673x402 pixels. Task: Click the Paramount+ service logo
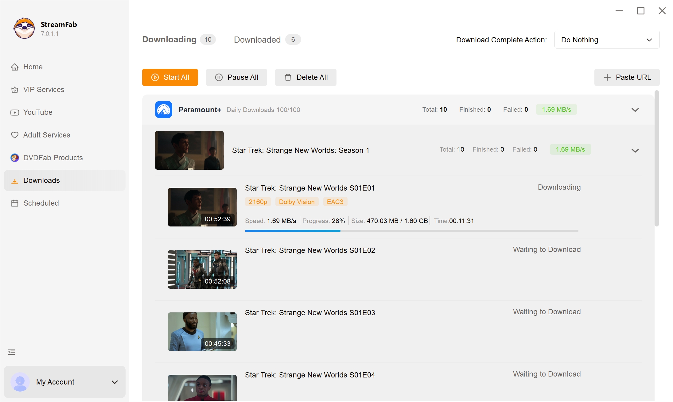click(163, 110)
